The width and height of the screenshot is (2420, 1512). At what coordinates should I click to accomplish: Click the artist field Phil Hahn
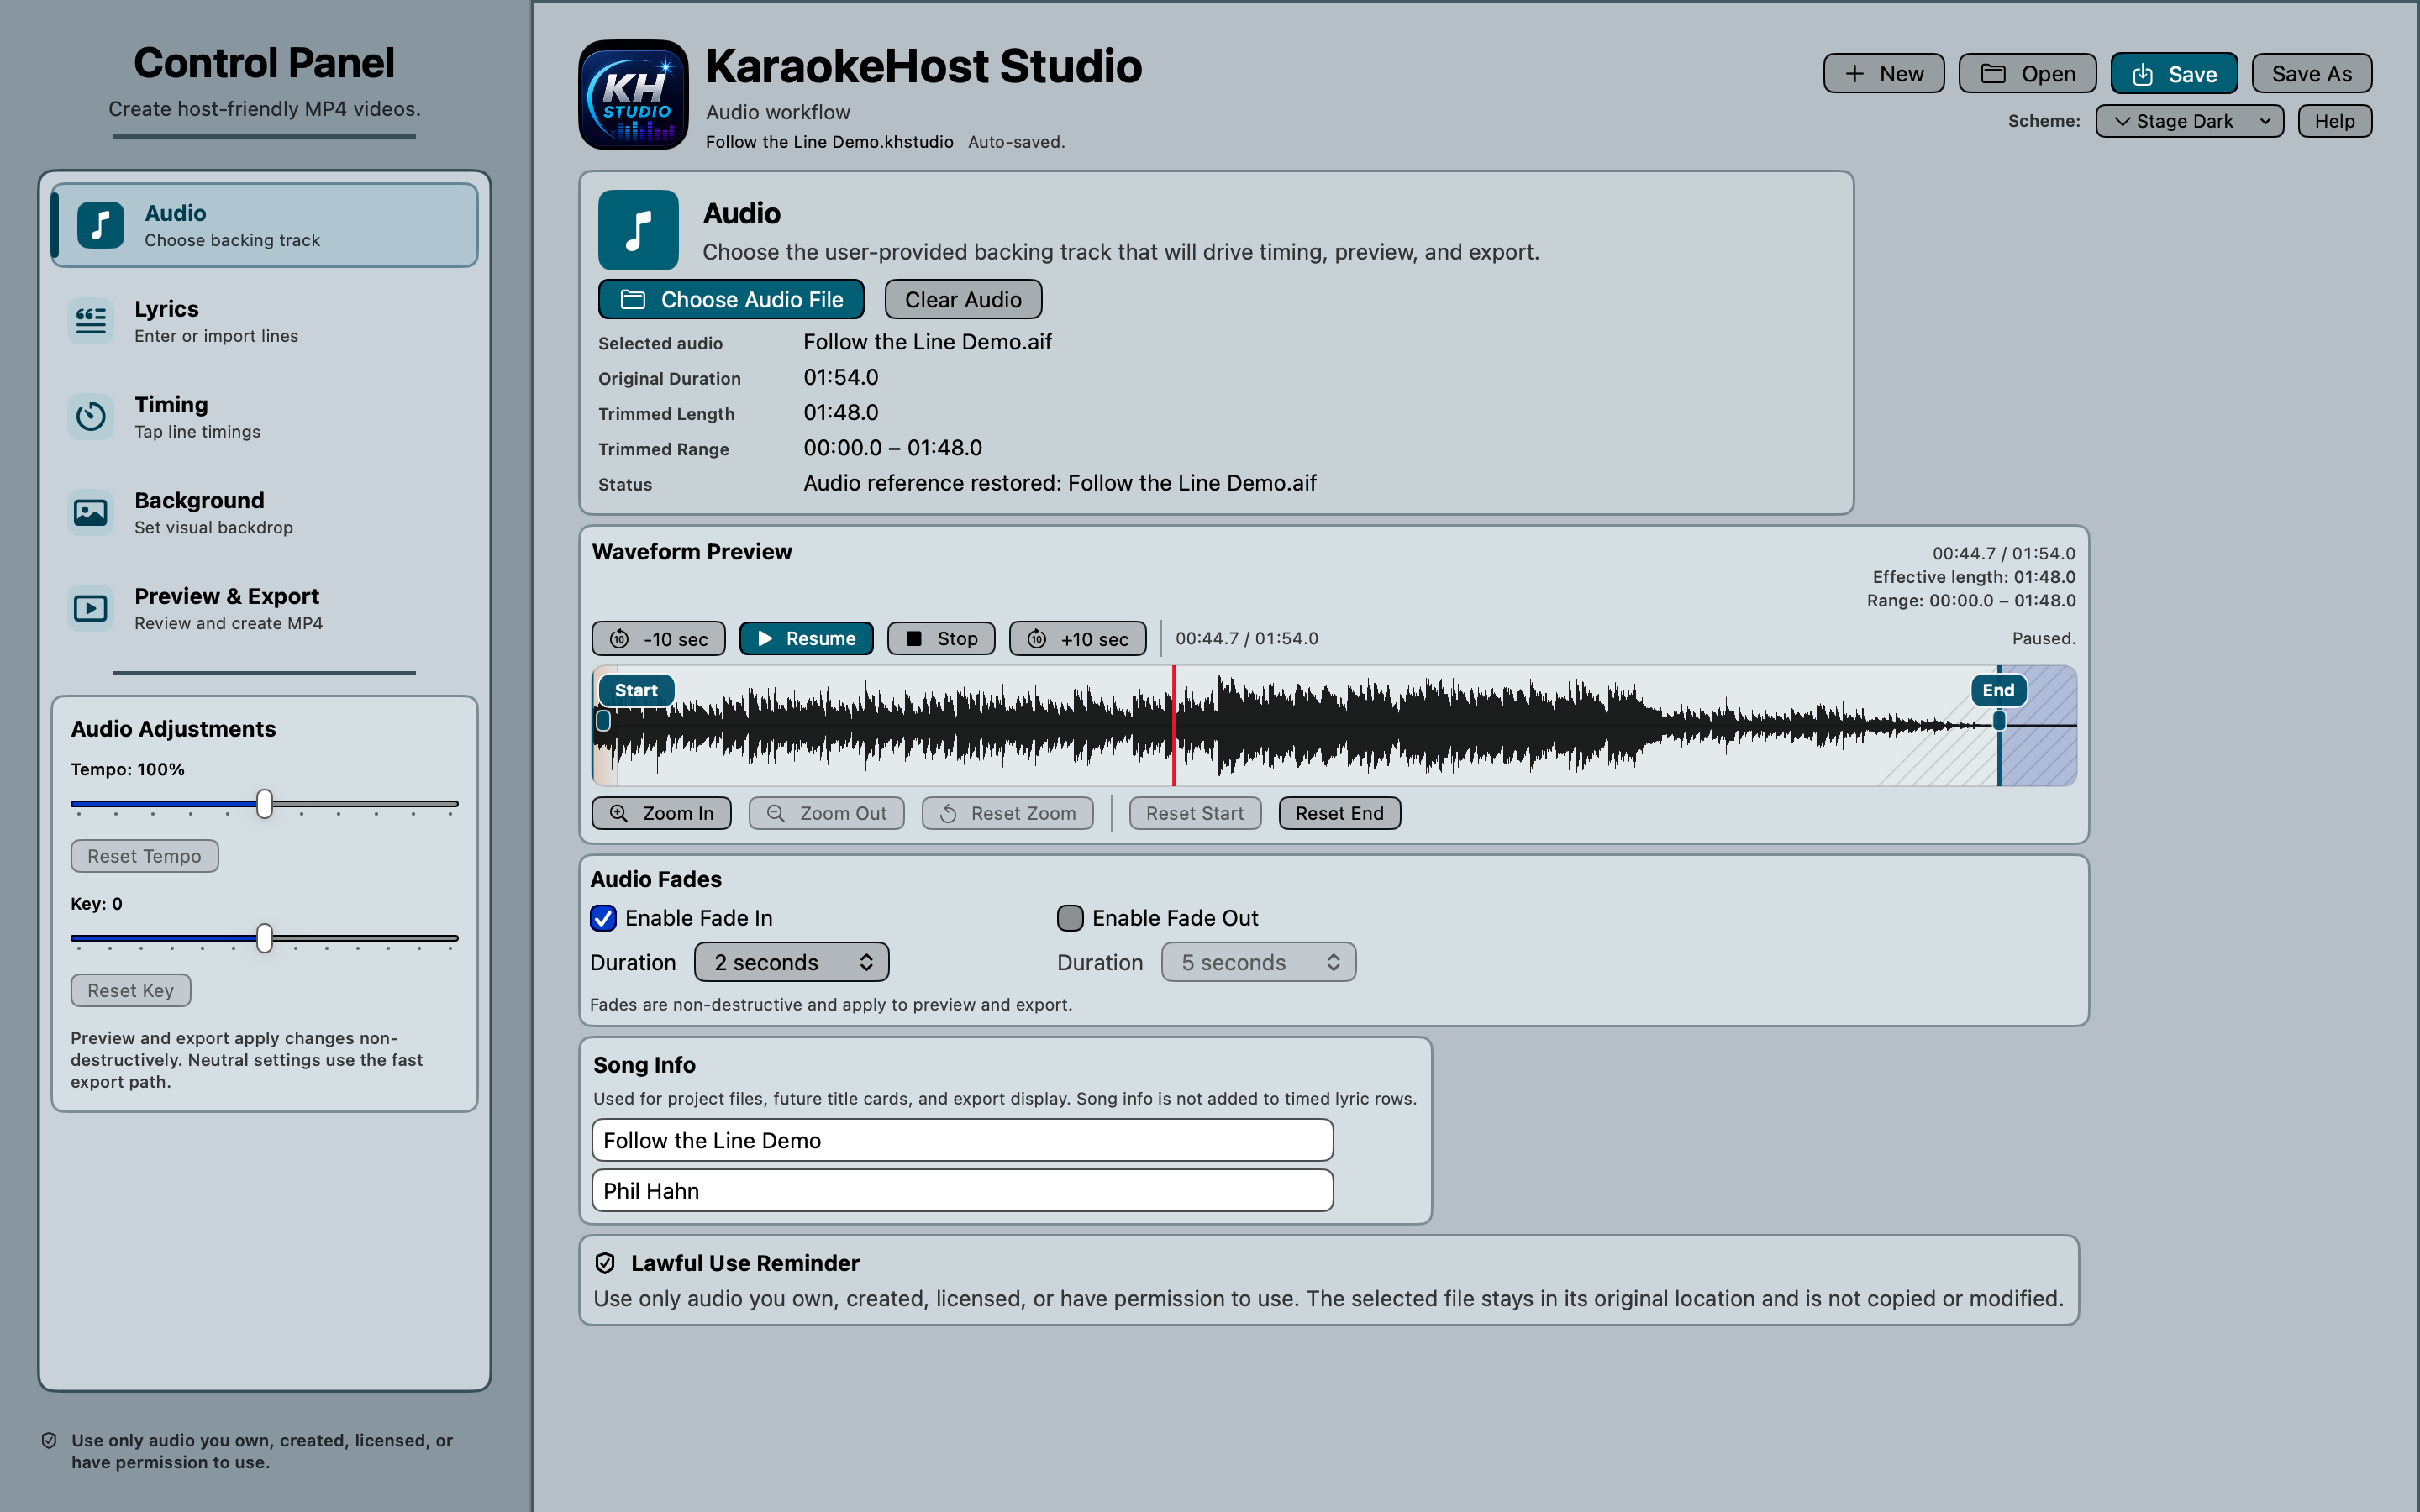[962, 1190]
